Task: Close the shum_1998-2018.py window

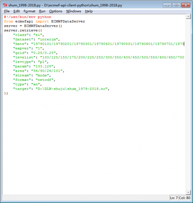Action: click(186, 5)
